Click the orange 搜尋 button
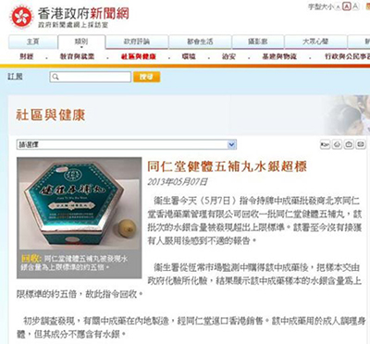Image resolution: width=370 pixels, height=344 pixels. 146,77
